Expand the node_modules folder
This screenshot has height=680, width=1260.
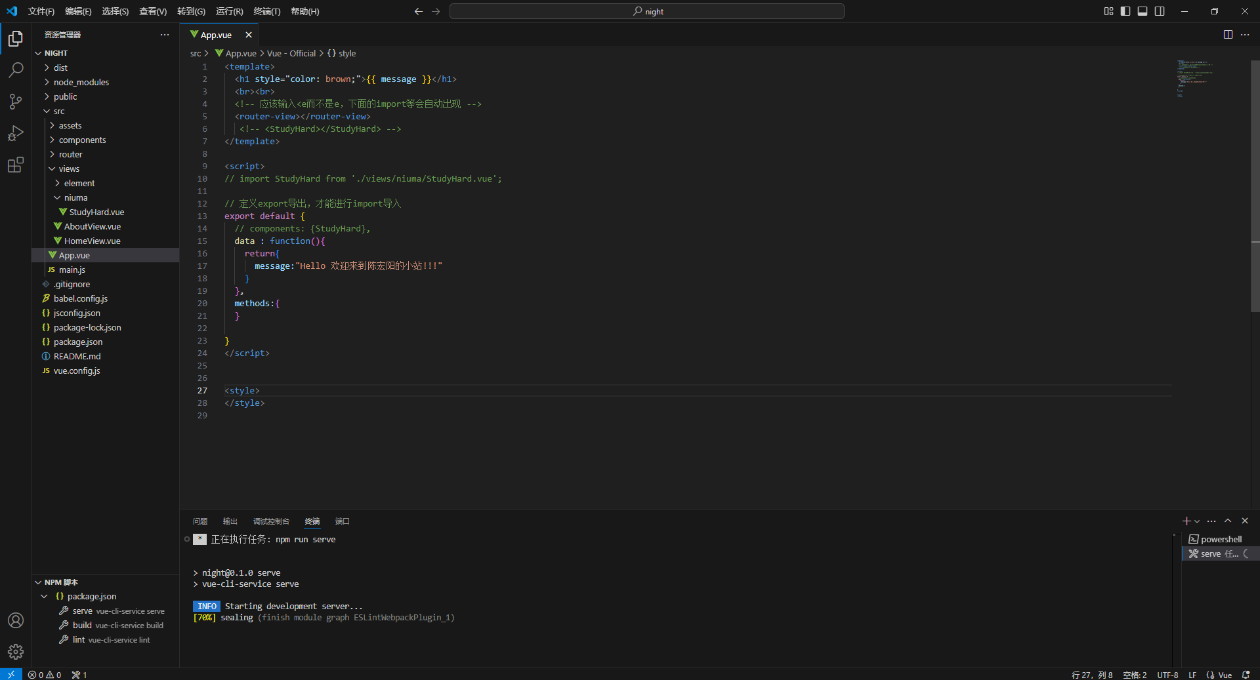point(81,82)
